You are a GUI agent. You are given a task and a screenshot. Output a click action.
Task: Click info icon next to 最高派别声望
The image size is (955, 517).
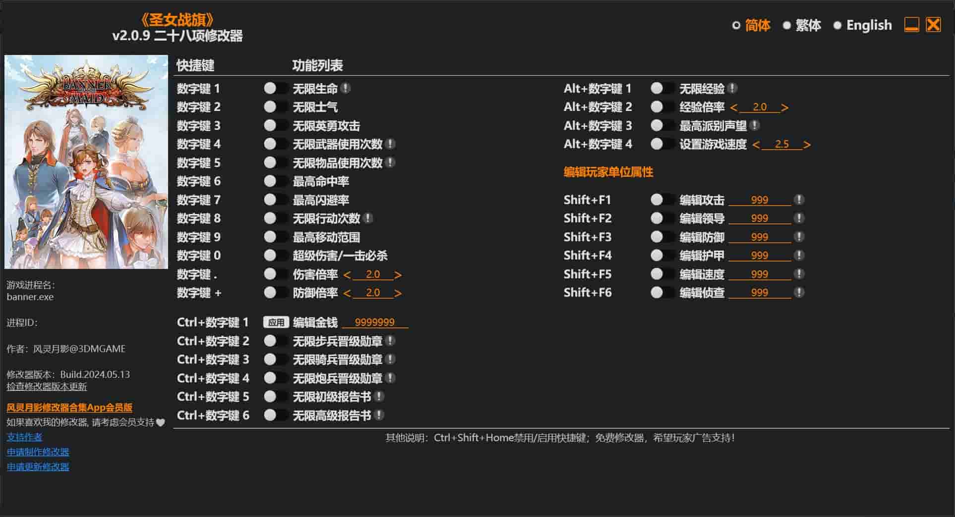point(755,126)
